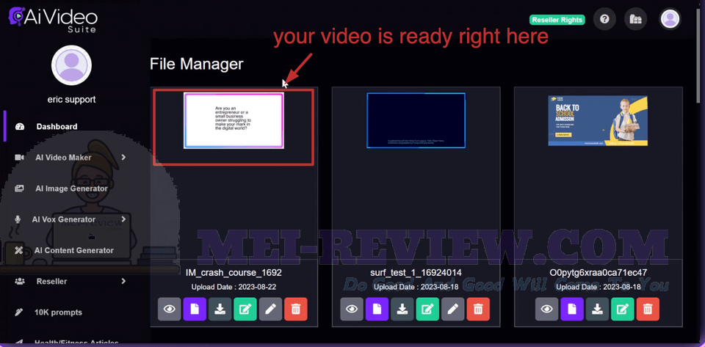Delete surf_test_1_16924014 with the trash button
This screenshot has width=705, height=347.
[478, 309]
